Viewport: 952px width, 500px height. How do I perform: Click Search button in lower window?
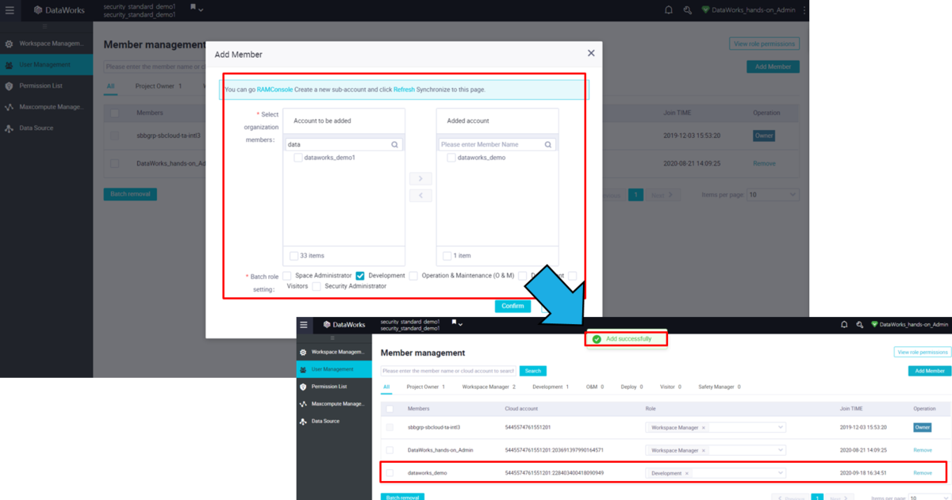point(533,371)
